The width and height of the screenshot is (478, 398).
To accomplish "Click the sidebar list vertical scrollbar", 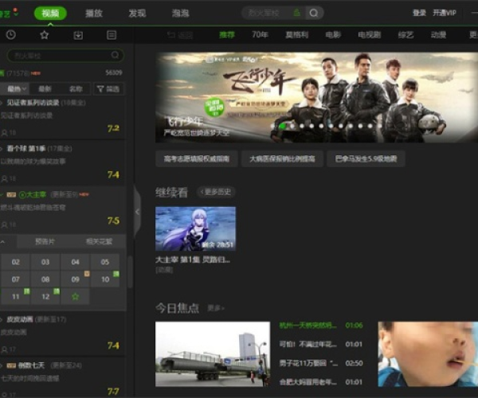I will coord(130,271).
